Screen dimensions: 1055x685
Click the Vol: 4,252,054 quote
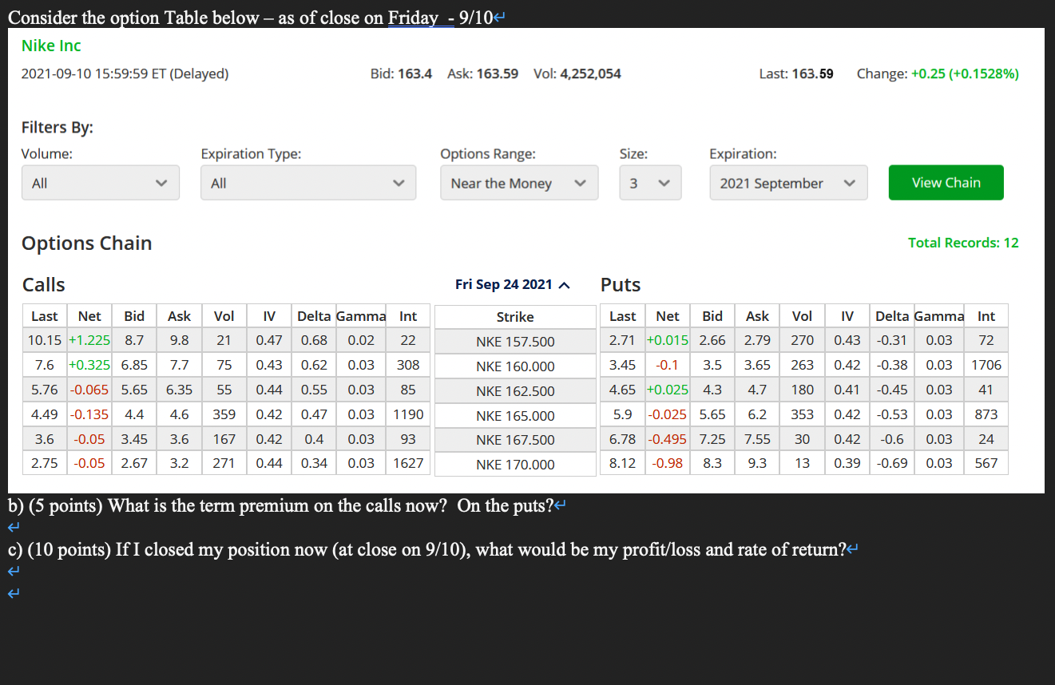click(x=577, y=73)
